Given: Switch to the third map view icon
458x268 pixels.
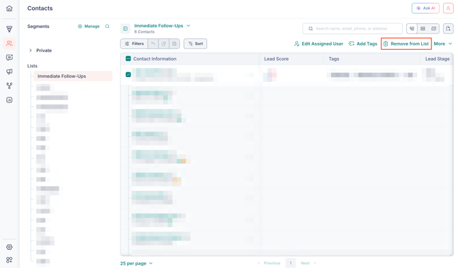Looking at the screenshot, I should 434,29.
